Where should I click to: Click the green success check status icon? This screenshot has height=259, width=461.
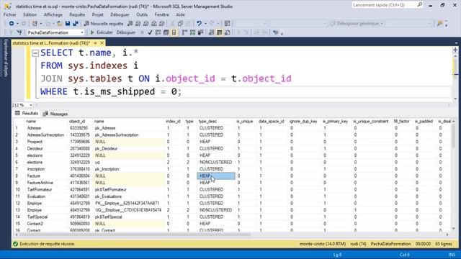[15, 244]
